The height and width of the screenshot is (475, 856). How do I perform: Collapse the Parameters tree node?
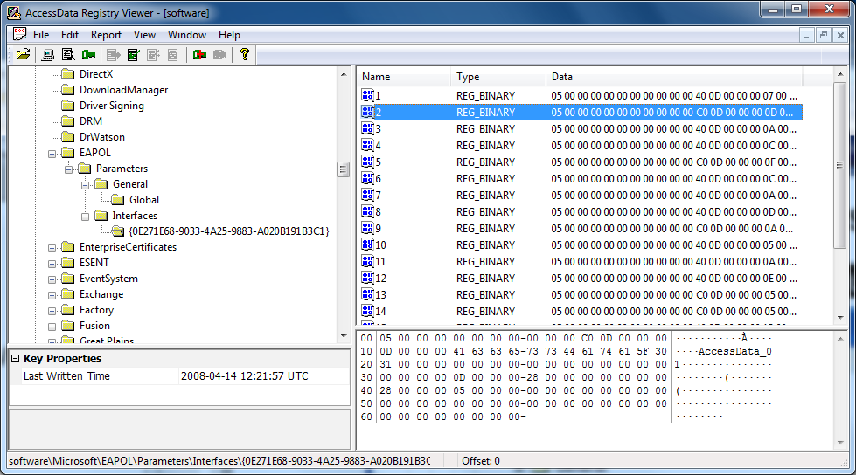coord(68,169)
